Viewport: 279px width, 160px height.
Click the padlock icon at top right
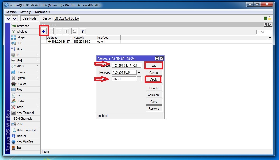pyautogui.click(x=269, y=18)
